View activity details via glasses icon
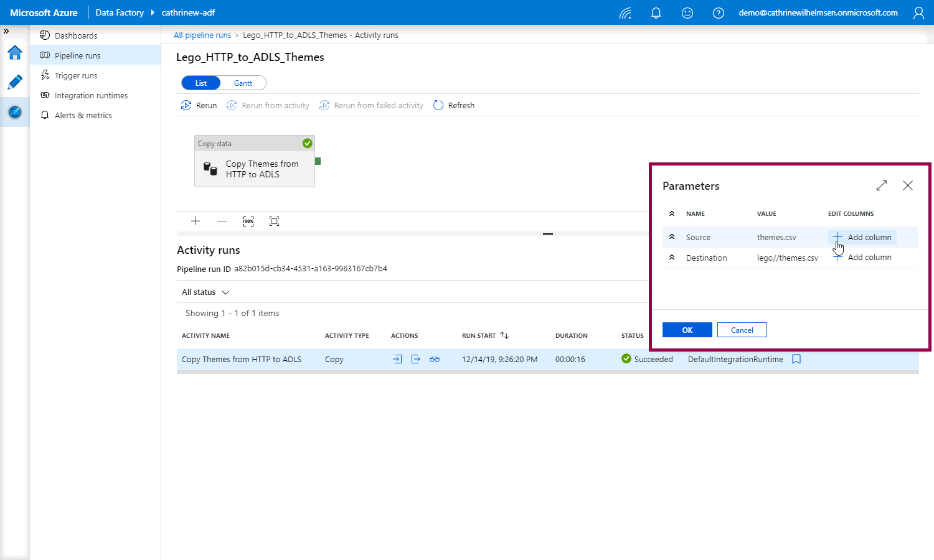The image size is (934, 560). (435, 359)
